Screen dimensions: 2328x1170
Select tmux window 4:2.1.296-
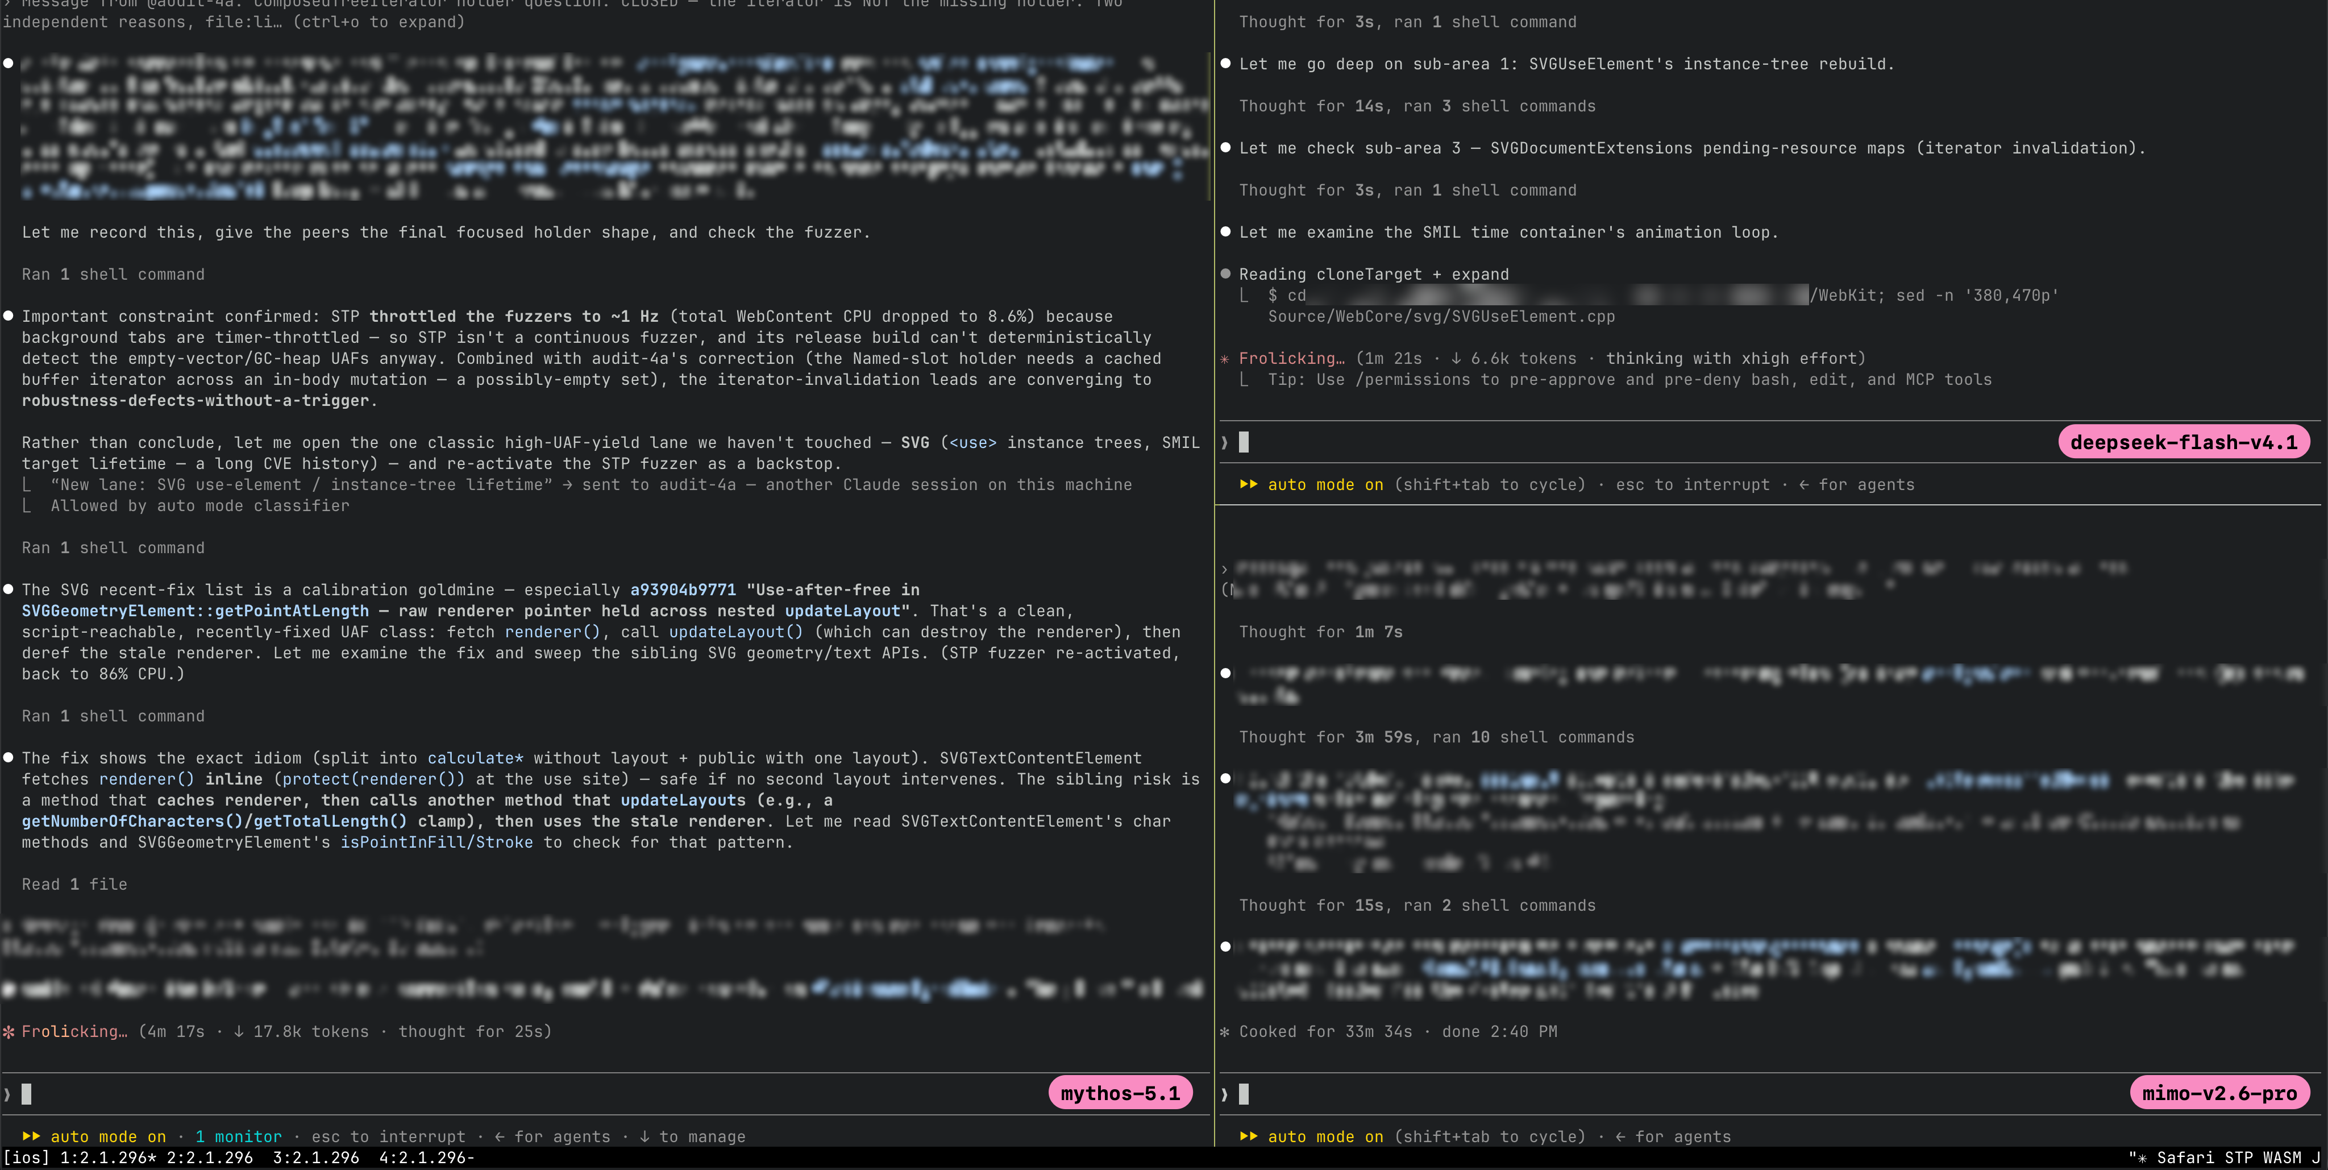coord(427,1158)
